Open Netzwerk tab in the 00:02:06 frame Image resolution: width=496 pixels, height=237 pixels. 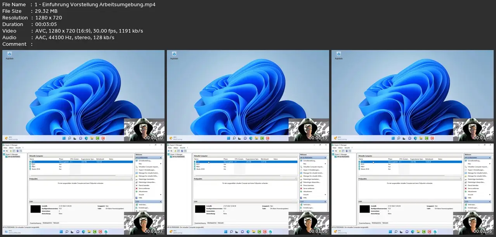point(220,223)
